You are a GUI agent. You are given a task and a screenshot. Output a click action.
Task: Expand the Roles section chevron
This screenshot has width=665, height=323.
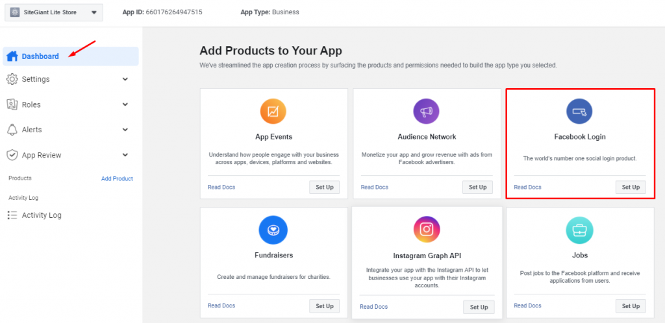coord(125,104)
